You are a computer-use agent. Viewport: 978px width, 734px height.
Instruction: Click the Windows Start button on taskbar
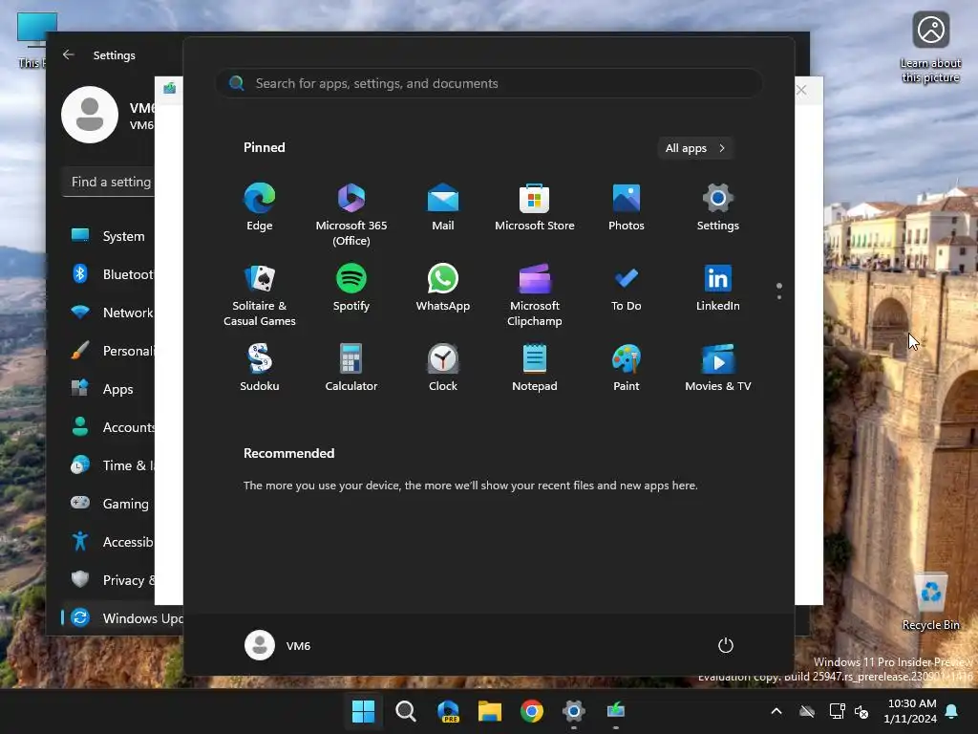click(x=363, y=710)
